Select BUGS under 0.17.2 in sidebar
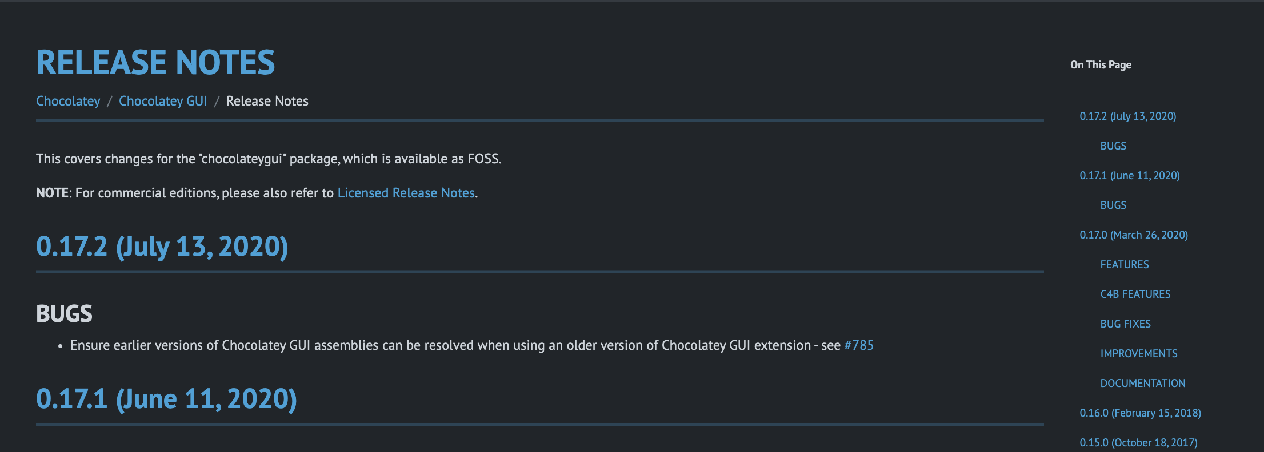The image size is (1264, 452). pos(1113,146)
